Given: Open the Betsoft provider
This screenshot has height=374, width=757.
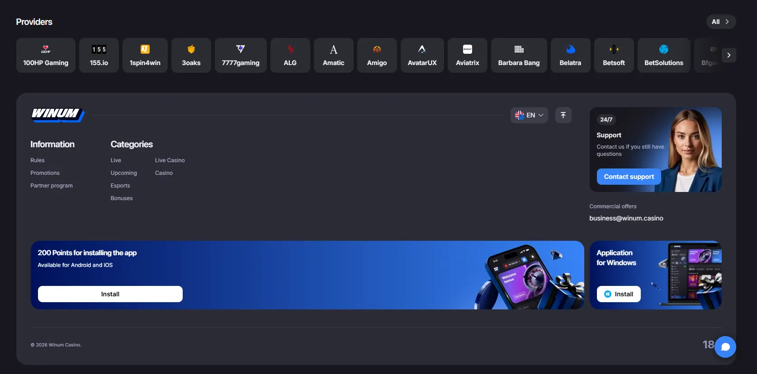Looking at the screenshot, I should tap(614, 55).
